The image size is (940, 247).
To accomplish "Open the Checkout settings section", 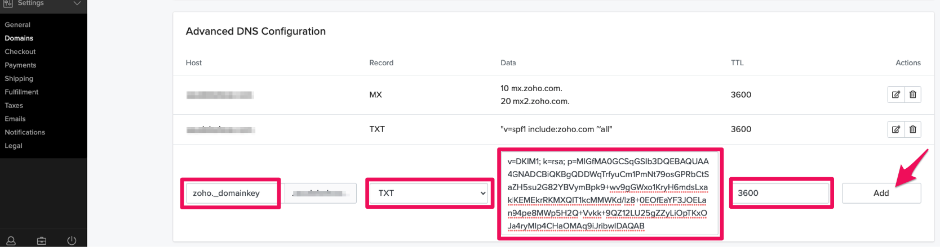I will coord(20,52).
